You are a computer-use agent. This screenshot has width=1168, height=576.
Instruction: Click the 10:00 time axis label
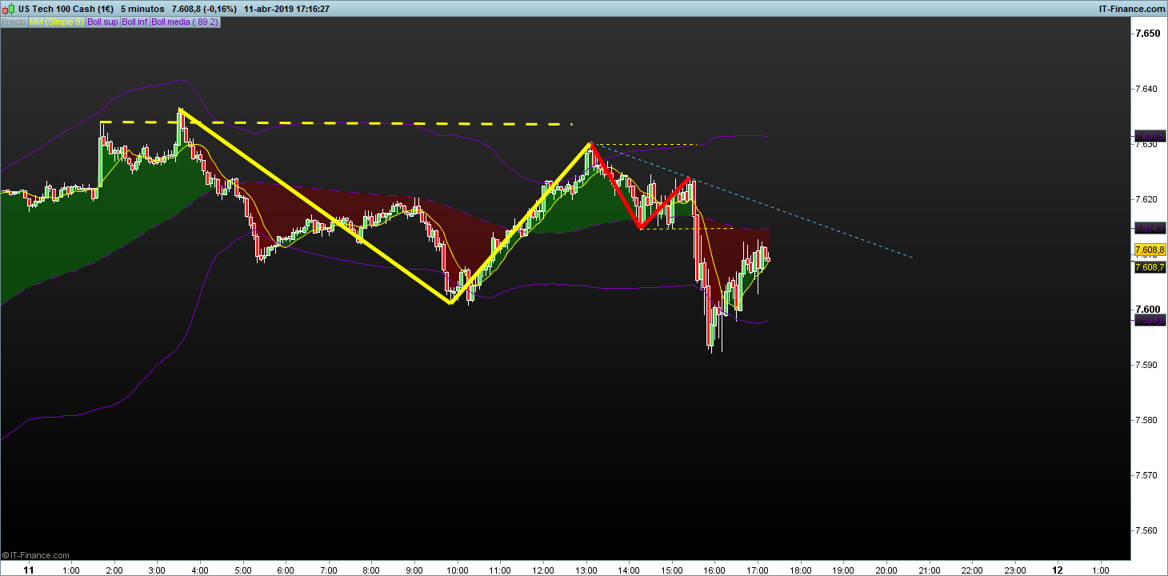point(457,570)
